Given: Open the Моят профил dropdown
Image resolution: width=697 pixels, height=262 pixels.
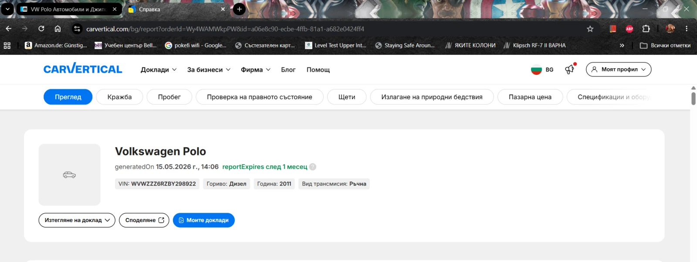Looking at the screenshot, I should [619, 69].
